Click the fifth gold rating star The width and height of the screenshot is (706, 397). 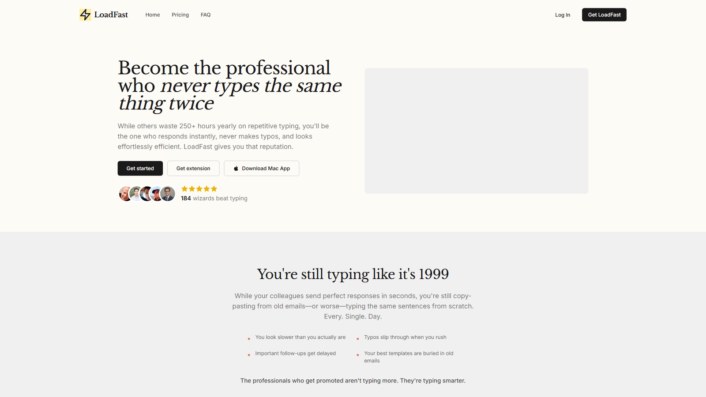point(214,189)
